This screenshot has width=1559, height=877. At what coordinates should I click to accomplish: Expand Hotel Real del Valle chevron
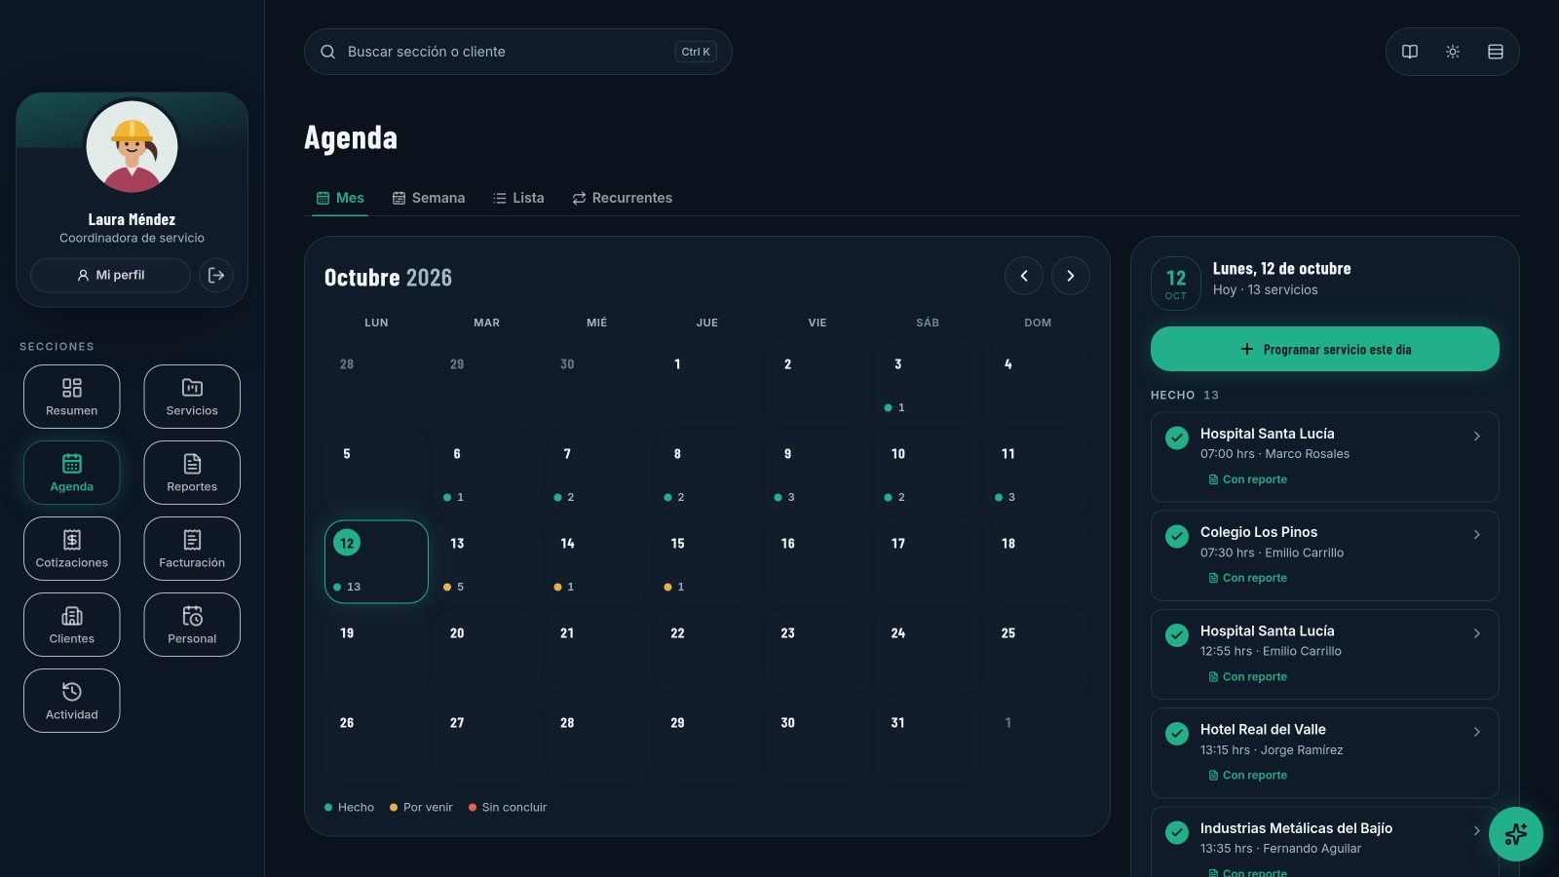[1477, 732]
